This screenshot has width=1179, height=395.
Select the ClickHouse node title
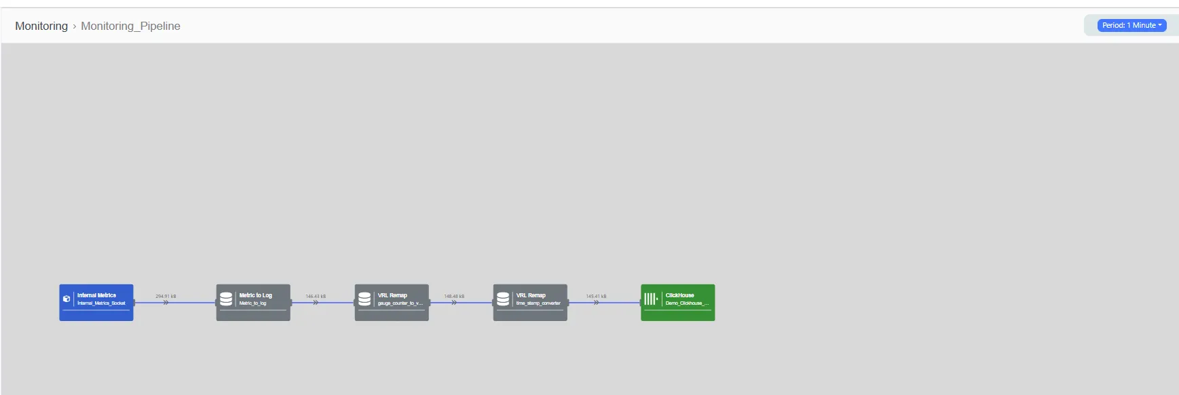coord(679,295)
